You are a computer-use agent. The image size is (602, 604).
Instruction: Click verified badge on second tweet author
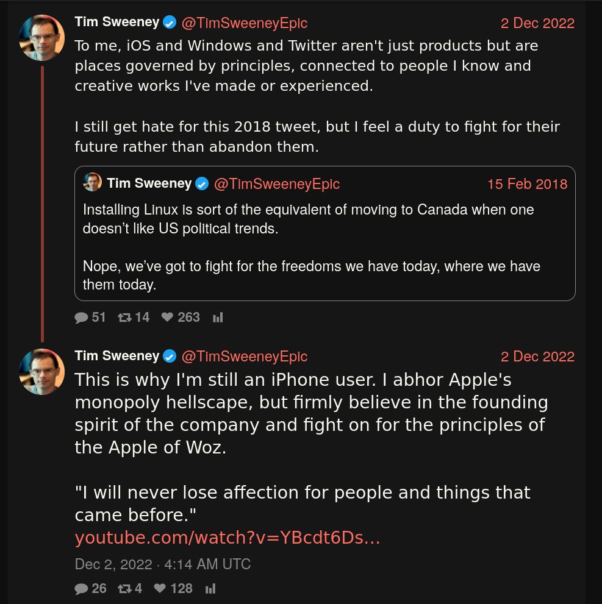tap(170, 357)
